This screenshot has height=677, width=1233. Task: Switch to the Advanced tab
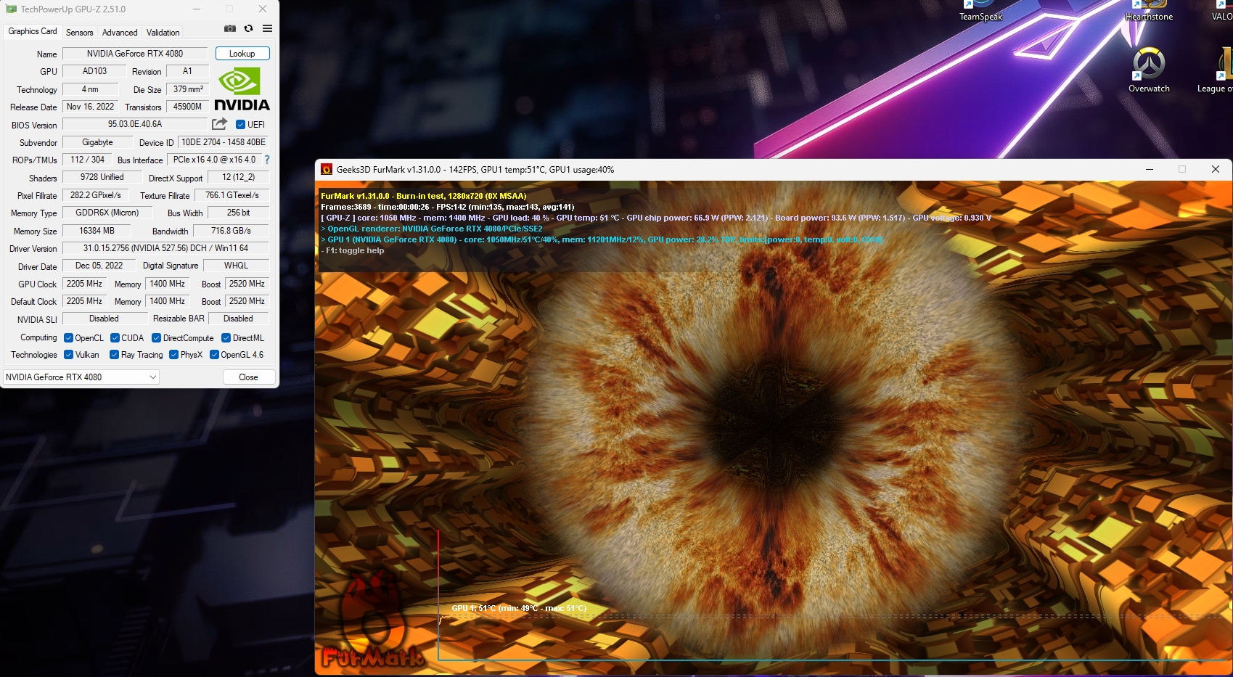click(x=120, y=33)
